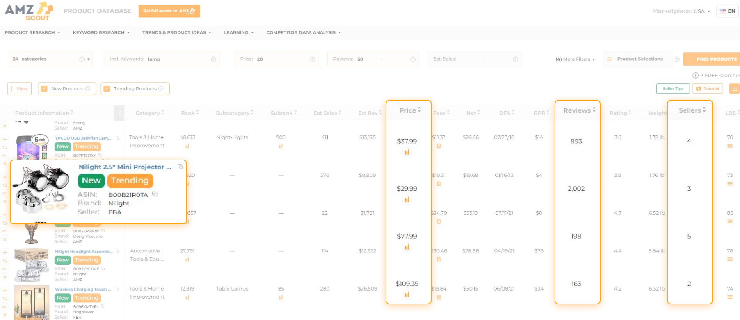Click help icon in Est. Sales filter
The image size is (740, 320).
pyautogui.click(x=515, y=59)
